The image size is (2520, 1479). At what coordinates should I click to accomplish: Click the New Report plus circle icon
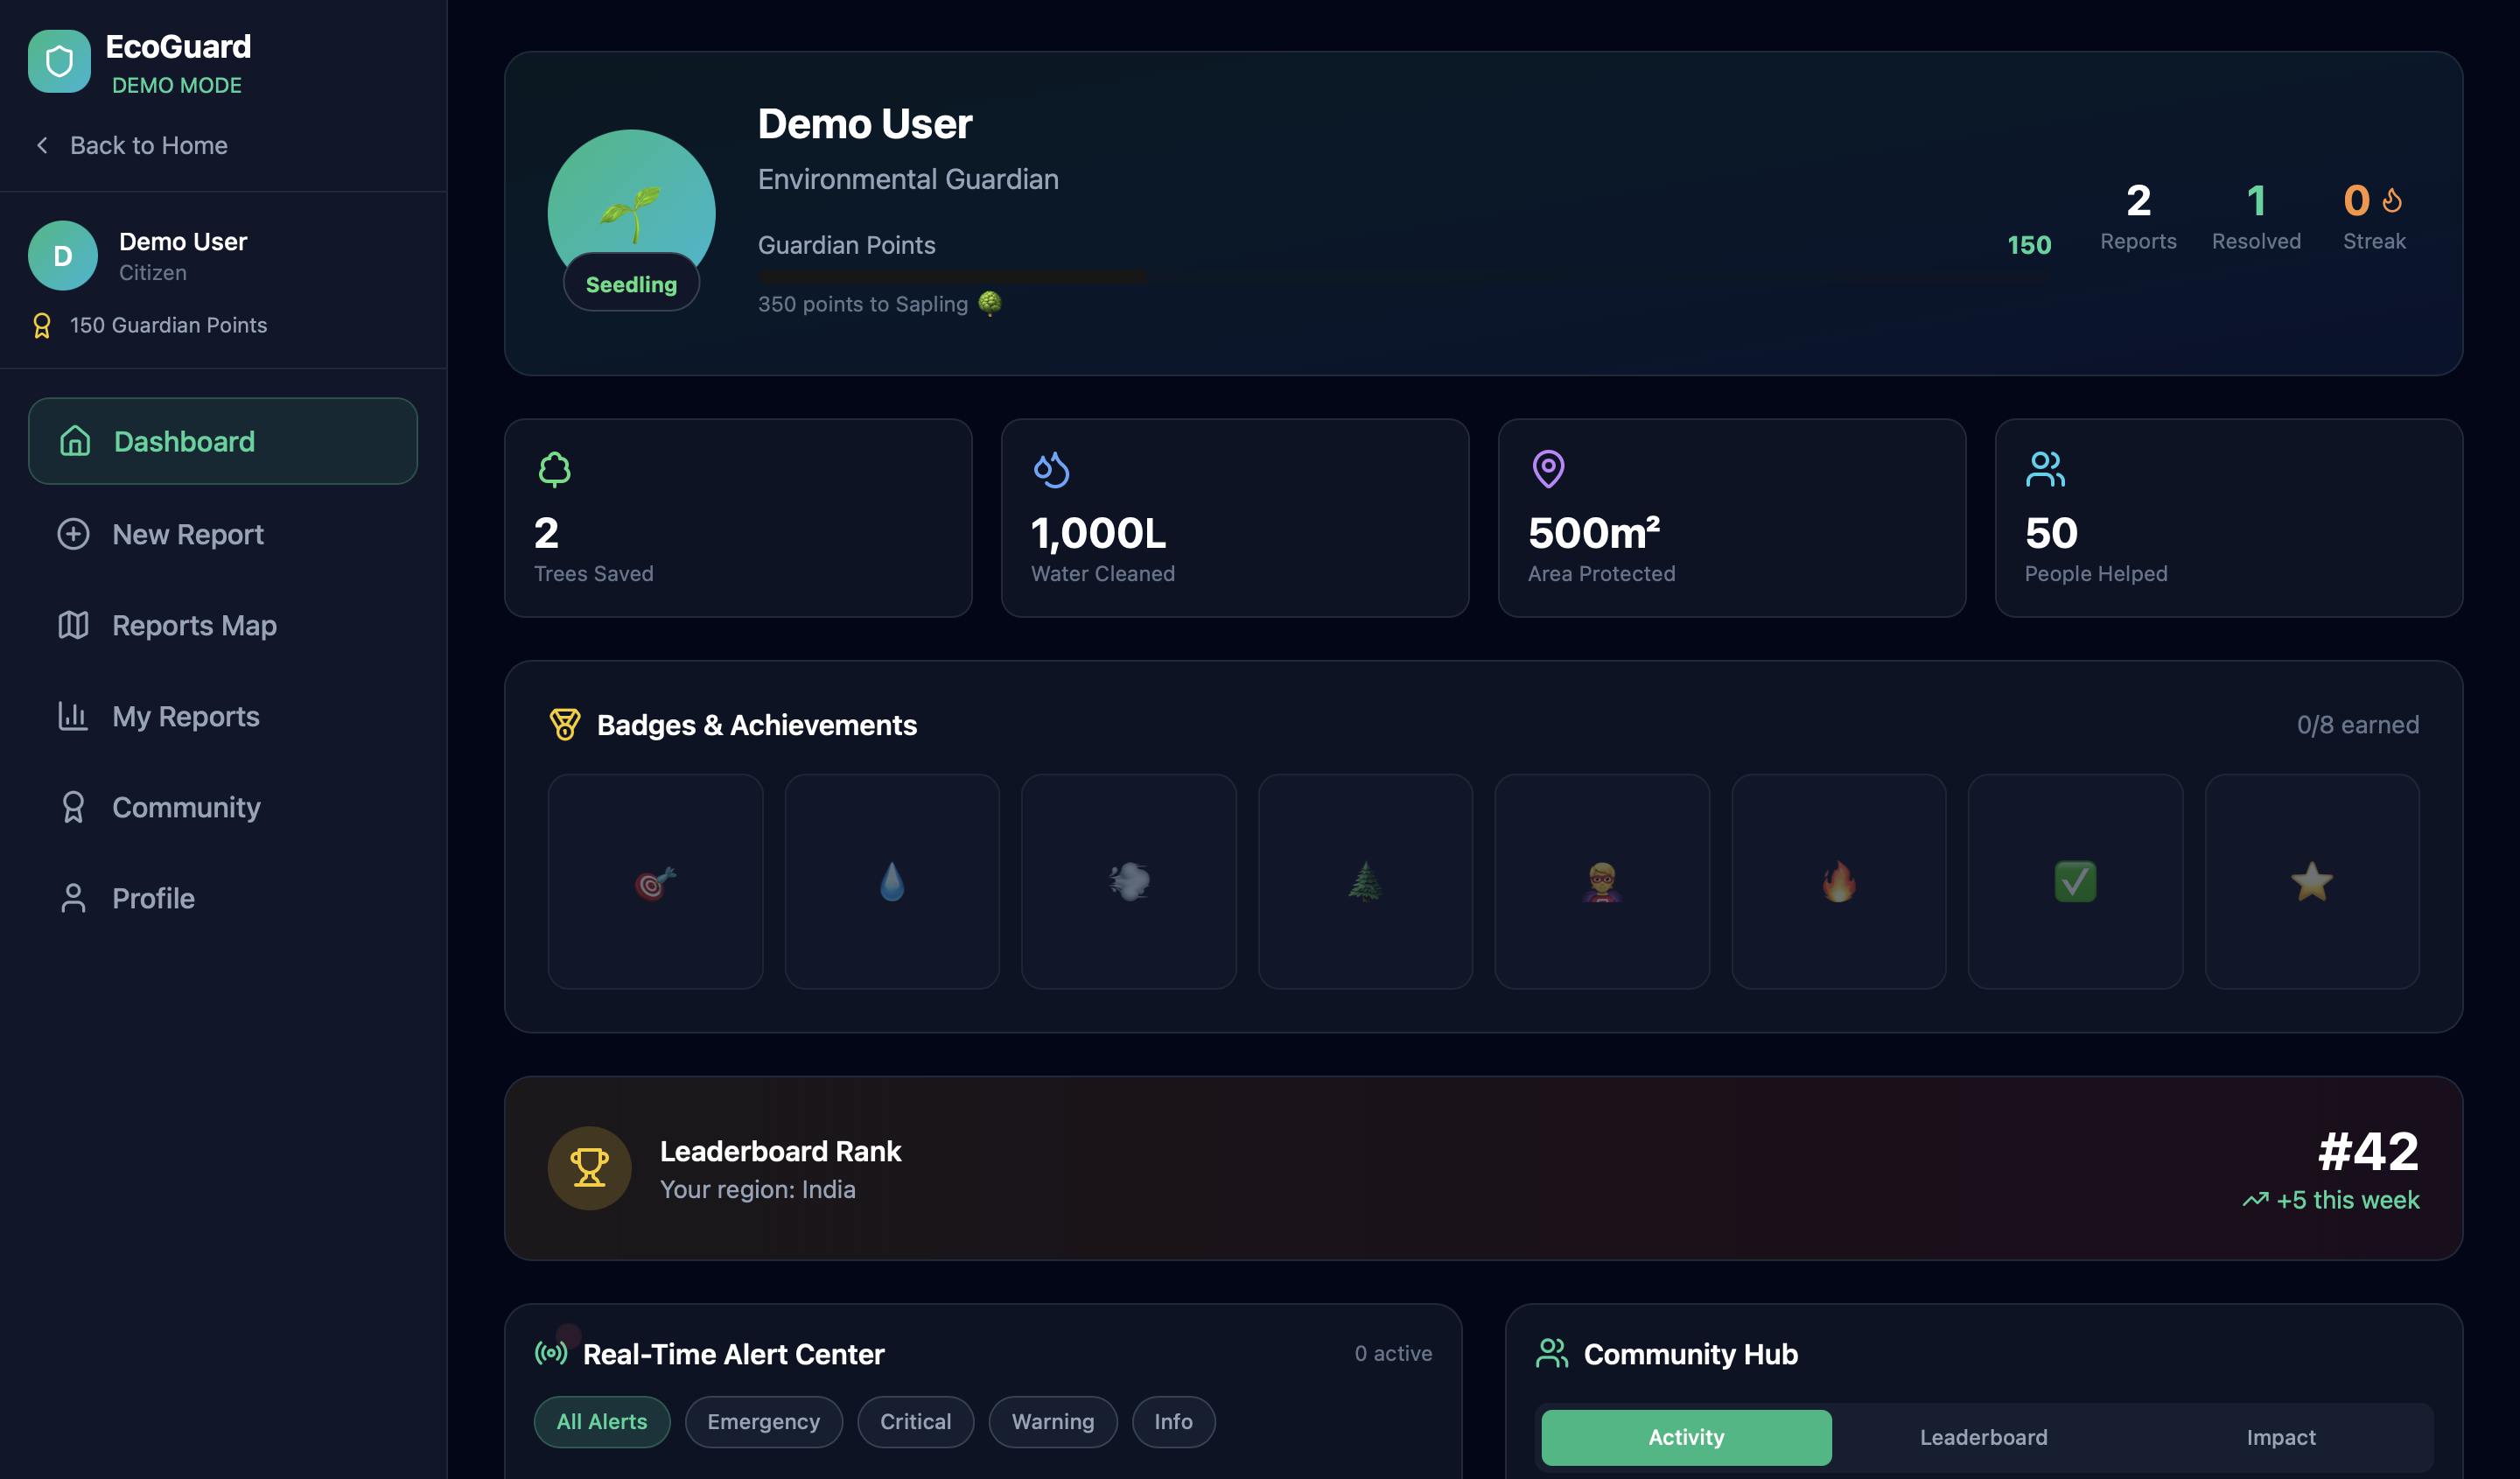[73, 534]
